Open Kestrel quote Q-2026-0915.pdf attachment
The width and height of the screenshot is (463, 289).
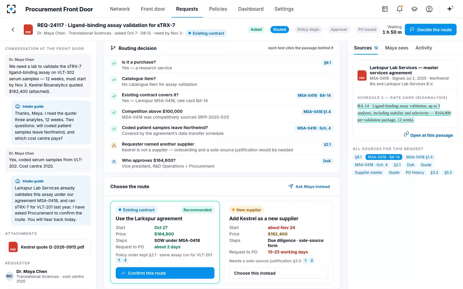pos(48,247)
